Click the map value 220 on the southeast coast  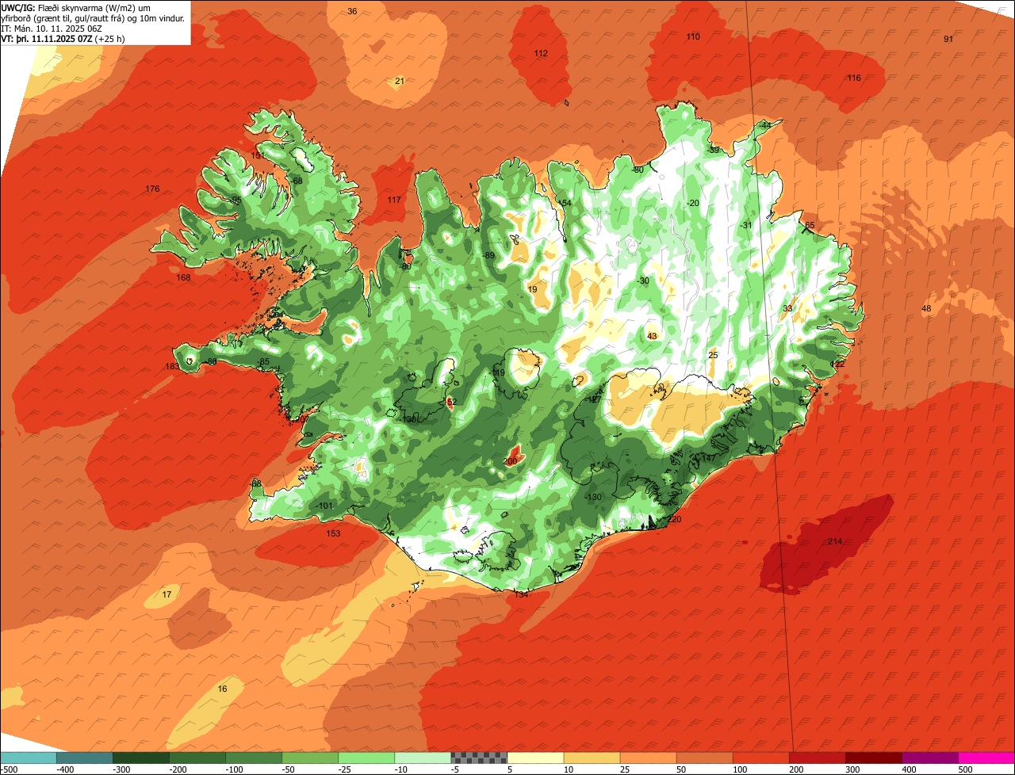[x=675, y=520]
